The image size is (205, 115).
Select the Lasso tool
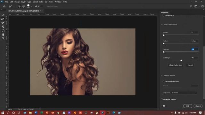pyautogui.click(x=3, y=31)
